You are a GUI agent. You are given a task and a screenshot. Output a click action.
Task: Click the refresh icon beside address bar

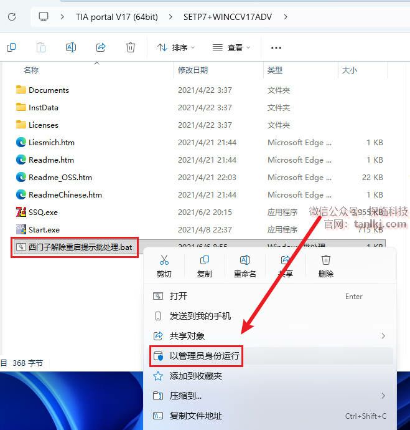click(12, 17)
